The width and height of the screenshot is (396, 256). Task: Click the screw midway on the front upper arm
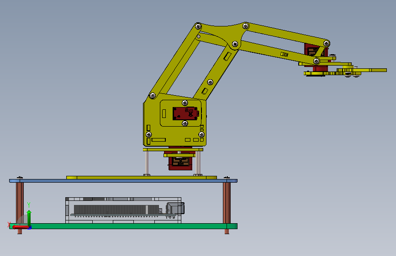pos(210,82)
